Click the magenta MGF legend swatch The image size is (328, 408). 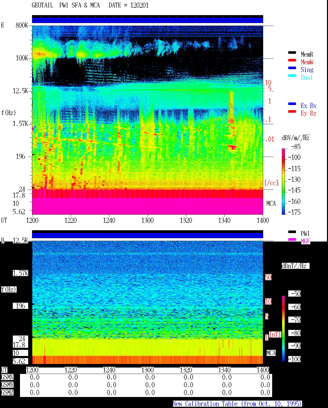[292, 240]
